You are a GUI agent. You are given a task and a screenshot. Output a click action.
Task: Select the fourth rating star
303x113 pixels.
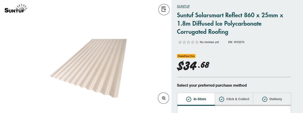coord(193,42)
